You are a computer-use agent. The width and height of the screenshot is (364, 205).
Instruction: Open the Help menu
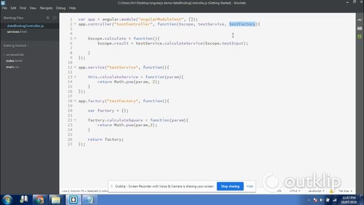pyautogui.click(x=72, y=8)
